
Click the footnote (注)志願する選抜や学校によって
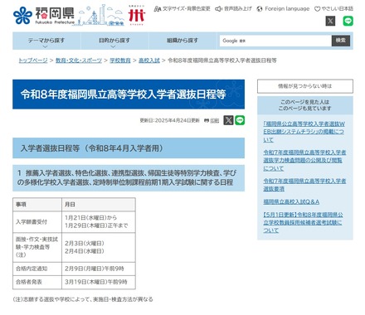tap(83, 299)
